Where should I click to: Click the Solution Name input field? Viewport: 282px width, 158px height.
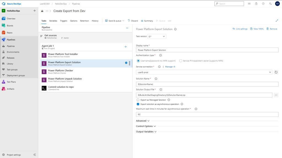207,84
